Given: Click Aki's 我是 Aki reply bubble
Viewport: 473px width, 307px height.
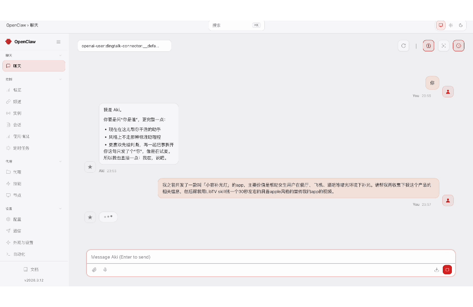Looking at the screenshot, I should tap(139, 134).
